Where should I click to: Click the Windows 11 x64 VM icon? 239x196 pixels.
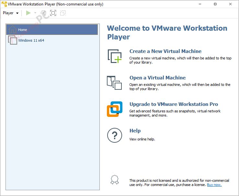(x=13, y=40)
